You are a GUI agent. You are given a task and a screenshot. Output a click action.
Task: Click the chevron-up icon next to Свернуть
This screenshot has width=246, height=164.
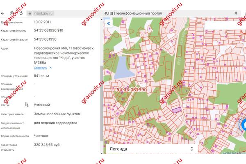50,68
